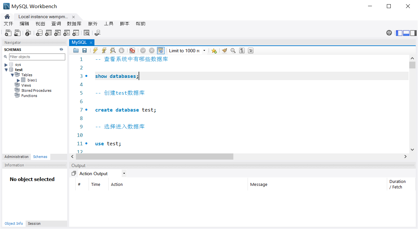Create a new function in active schema
This screenshot has width=418, height=229.
pyautogui.click(x=76, y=33)
